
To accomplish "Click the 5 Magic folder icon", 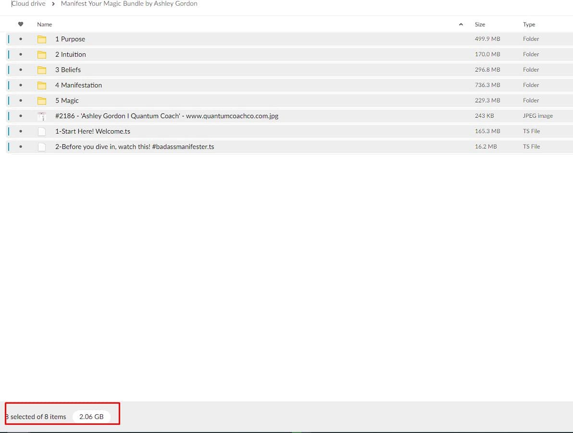I will click(42, 101).
